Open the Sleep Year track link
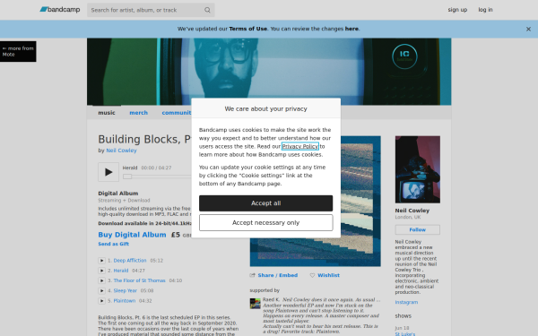538x336 pixels. point(126,290)
